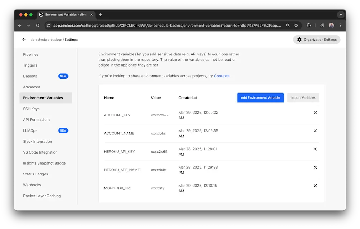Open Deploys in the sidebar
This screenshot has height=229, width=360.
coord(30,76)
